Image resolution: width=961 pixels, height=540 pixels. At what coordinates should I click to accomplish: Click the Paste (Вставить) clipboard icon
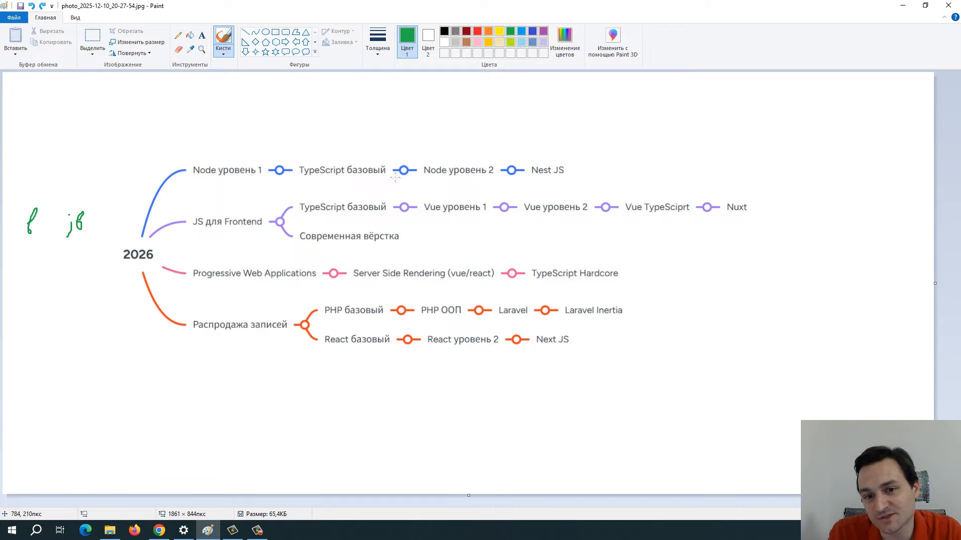click(16, 35)
